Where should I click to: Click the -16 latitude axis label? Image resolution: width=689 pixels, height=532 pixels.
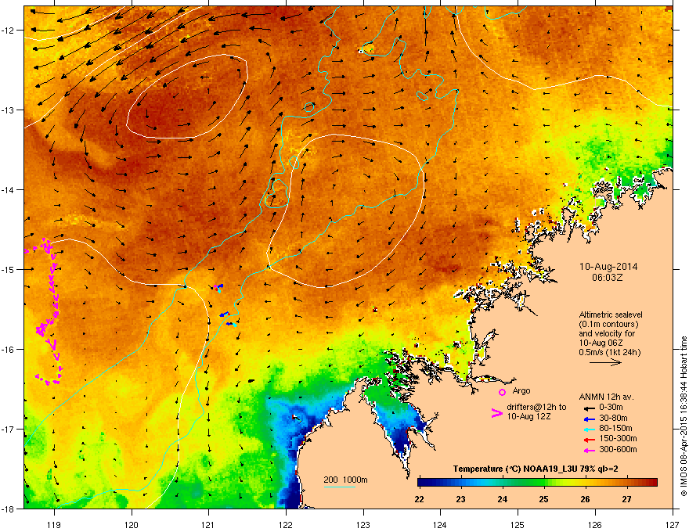(8, 349)
